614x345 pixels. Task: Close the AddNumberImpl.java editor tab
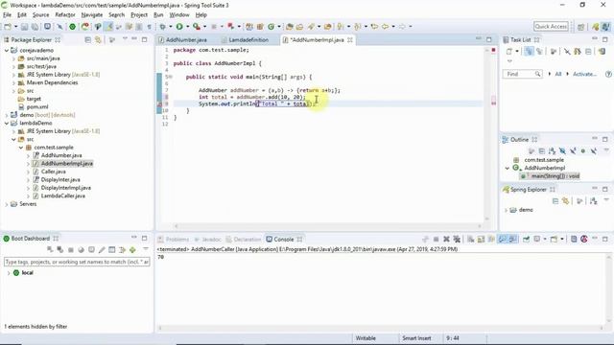[x=349, y=40]
